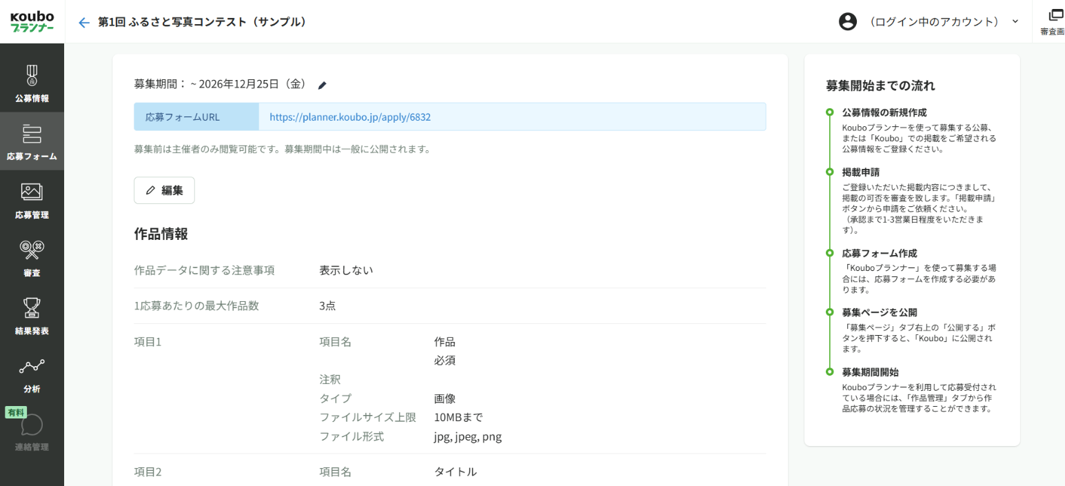Click the 項目1 row label

click(x=148, y=342)
